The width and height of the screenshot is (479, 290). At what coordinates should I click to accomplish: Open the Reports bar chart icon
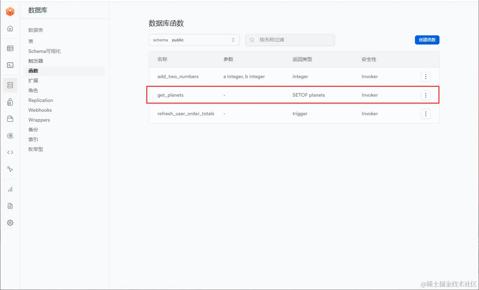10,189
